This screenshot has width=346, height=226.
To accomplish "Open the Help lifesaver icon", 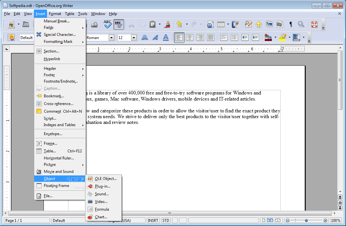I will [x=314, y=24].
